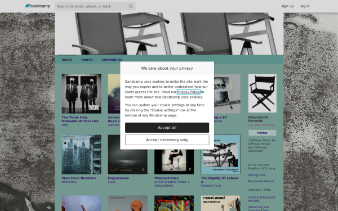Choose Accept necessary only
Screen dimensions: 338x211
(x=167, y=140)
